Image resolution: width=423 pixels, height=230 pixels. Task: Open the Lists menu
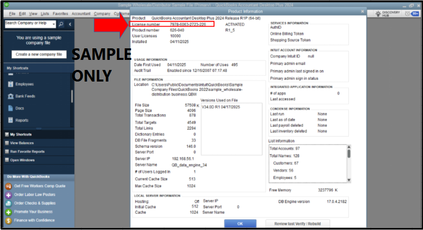pos(45,14)
